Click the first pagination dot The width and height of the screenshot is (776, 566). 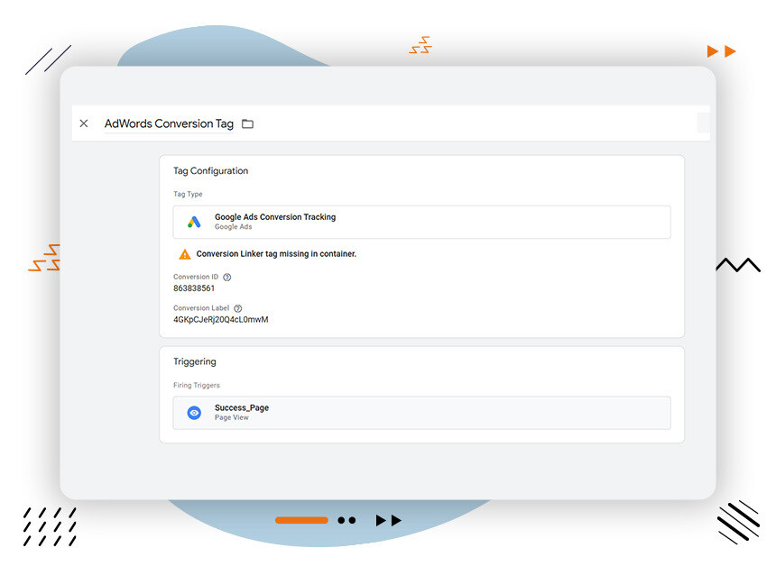tap(341, 520)
